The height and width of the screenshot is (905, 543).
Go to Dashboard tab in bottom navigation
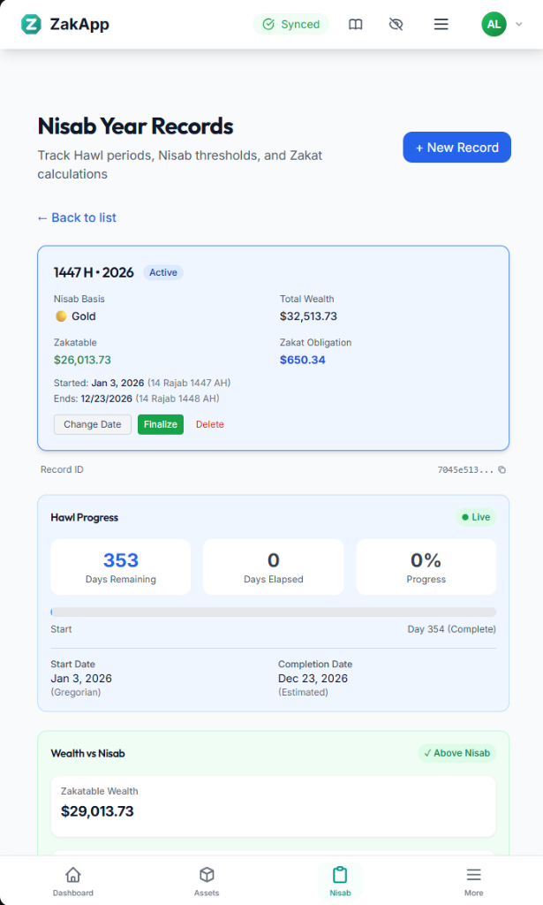point(73,880)
